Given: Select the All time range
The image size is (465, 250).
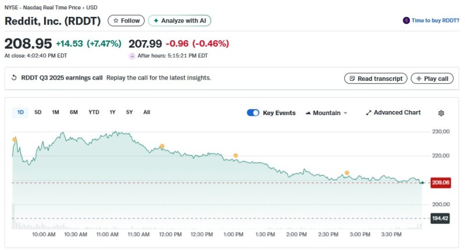Looking at the screenshot, I should coord(146,112).
